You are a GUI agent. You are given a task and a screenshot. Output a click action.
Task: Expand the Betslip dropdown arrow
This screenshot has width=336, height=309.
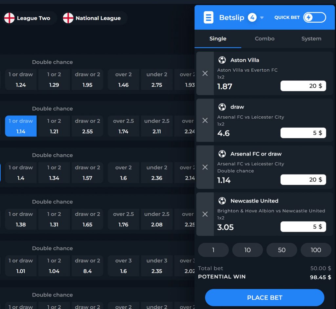coord(262,18)
